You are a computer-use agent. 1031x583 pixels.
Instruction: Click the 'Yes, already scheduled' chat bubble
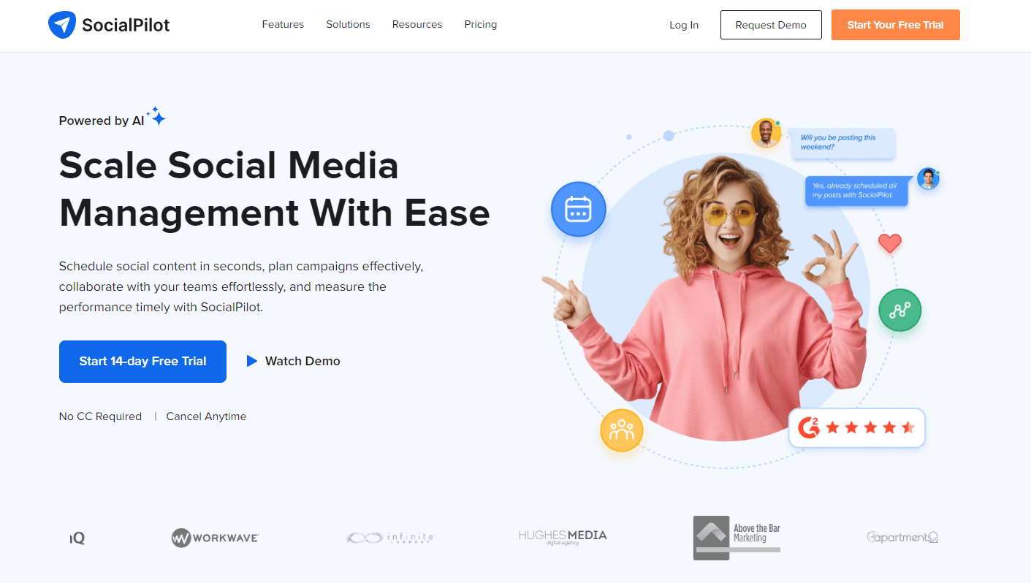point(856,191)
